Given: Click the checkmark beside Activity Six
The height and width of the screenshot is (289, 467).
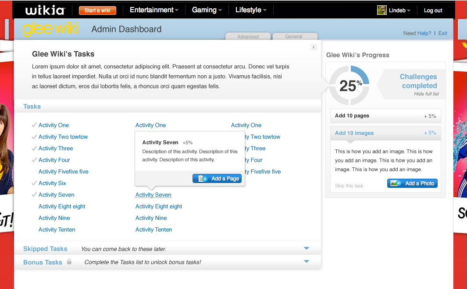Looking at the screenshot, I should point(34,183).
